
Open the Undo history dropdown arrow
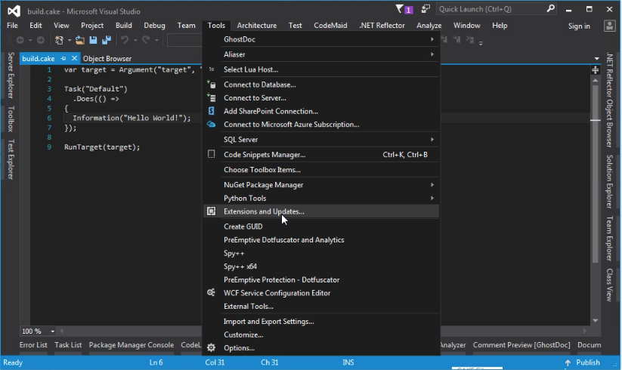tap(135, 40)
